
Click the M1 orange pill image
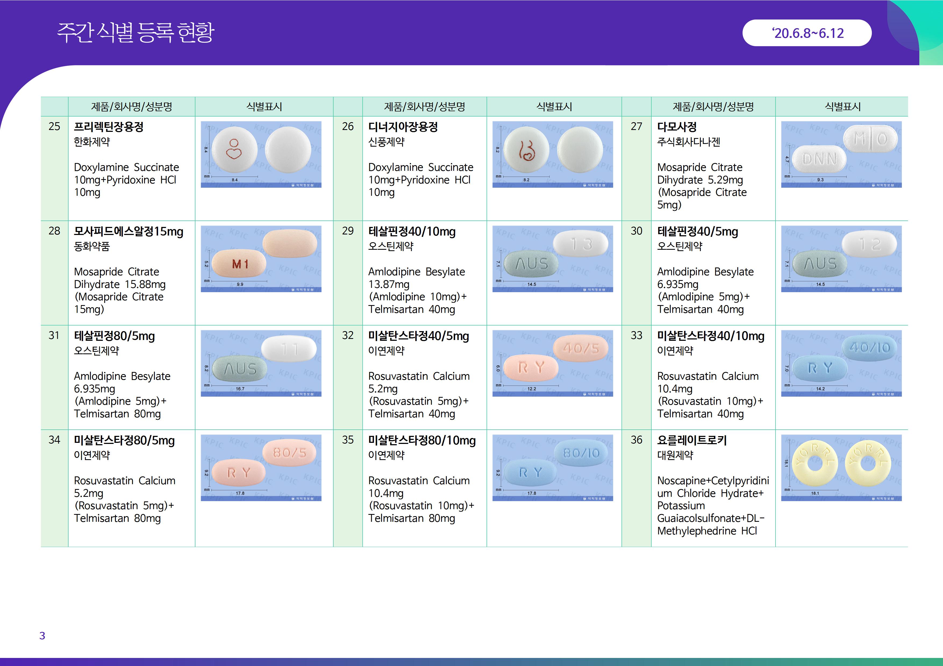coord(261,259)
